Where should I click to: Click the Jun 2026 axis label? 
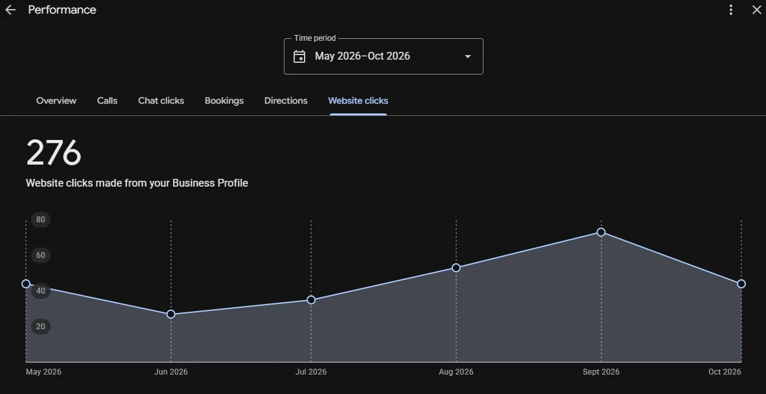(171, 372)
